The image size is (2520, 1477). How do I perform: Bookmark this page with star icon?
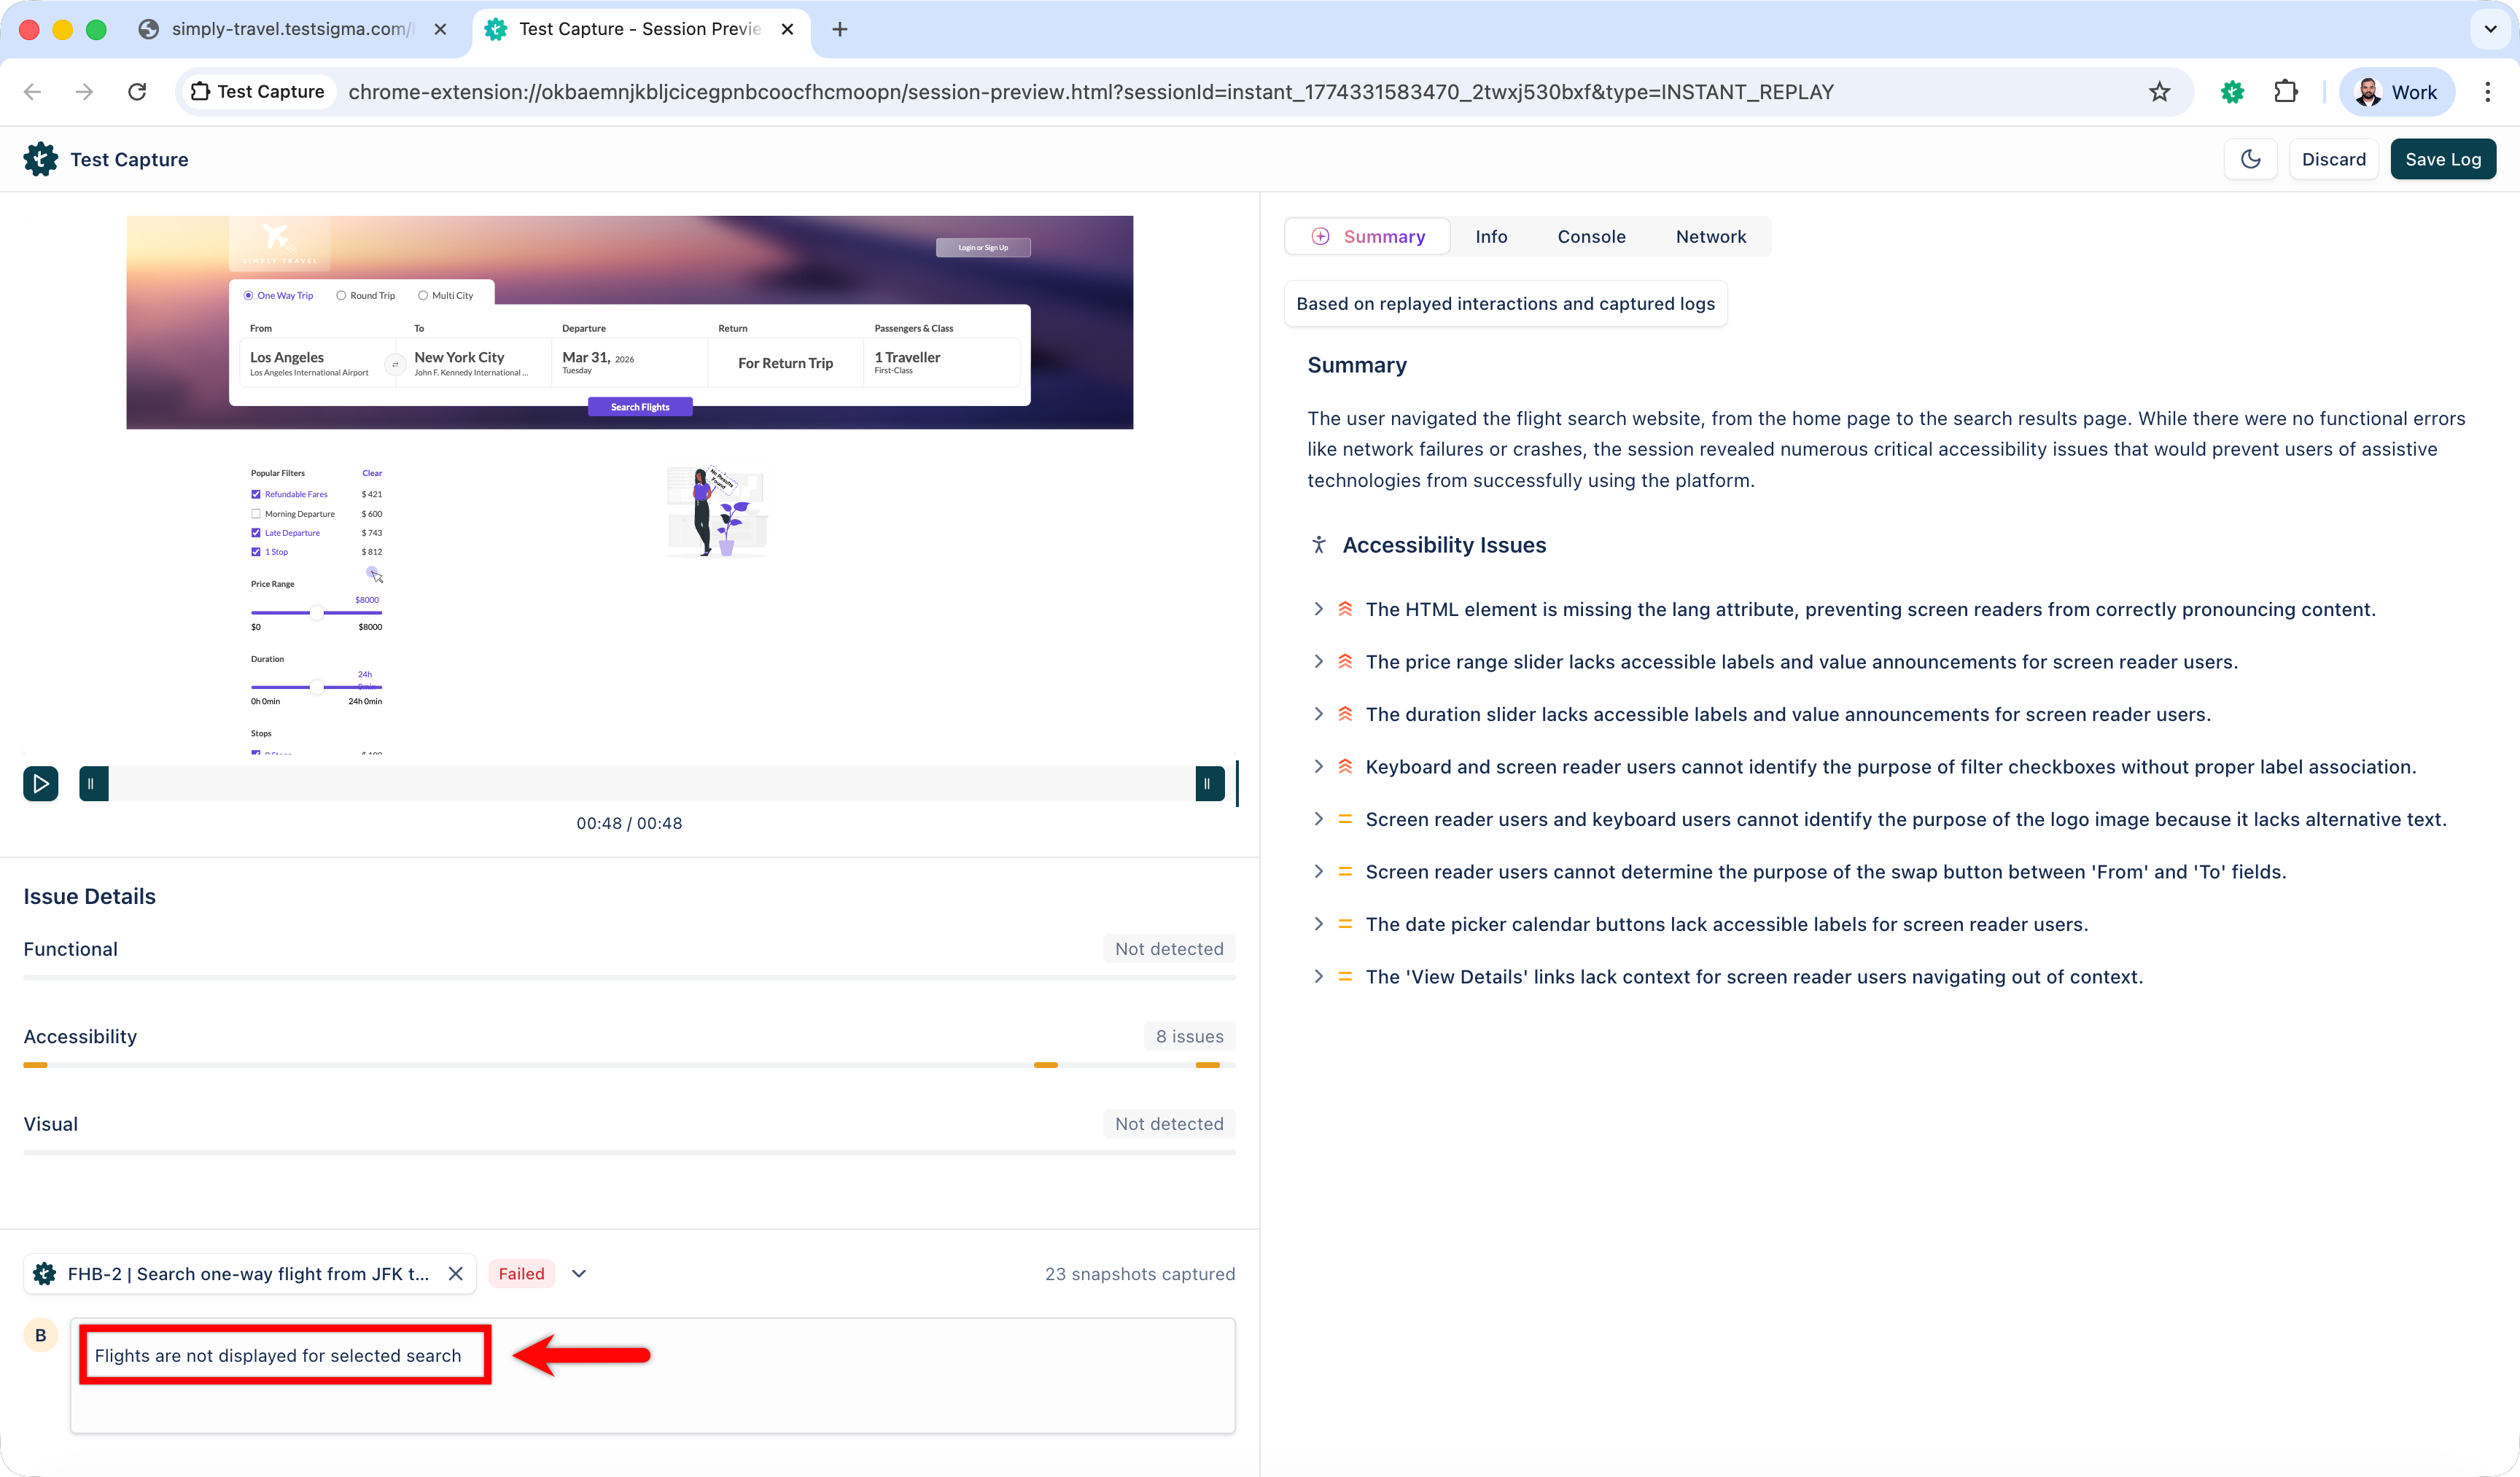(x=2159, y=92)
